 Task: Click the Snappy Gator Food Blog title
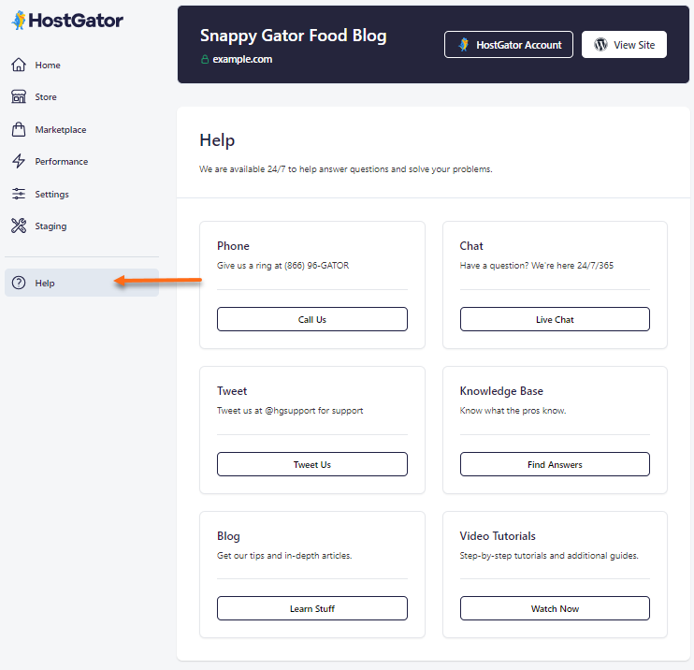[x=293, y=36]
